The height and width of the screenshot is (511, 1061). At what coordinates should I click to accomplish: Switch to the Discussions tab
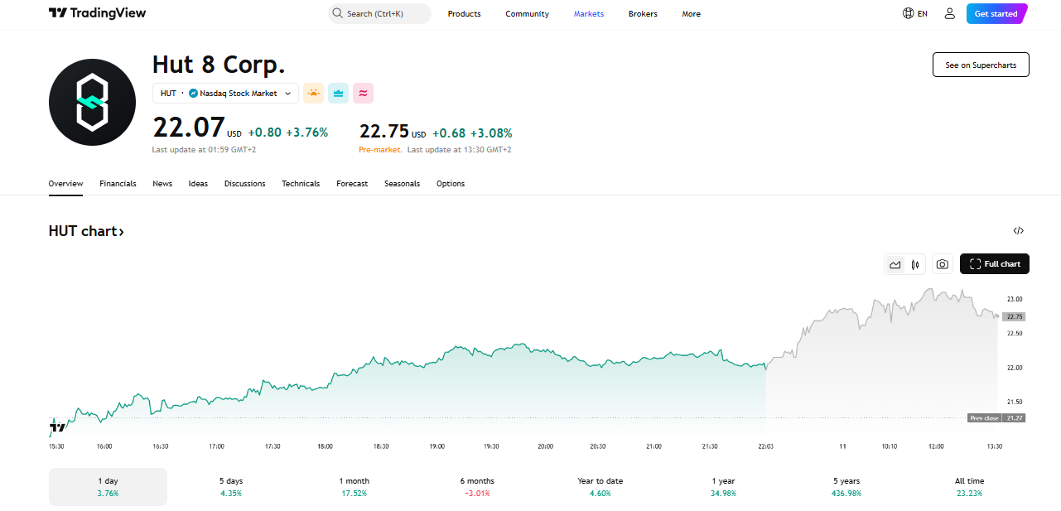[244, 184]
